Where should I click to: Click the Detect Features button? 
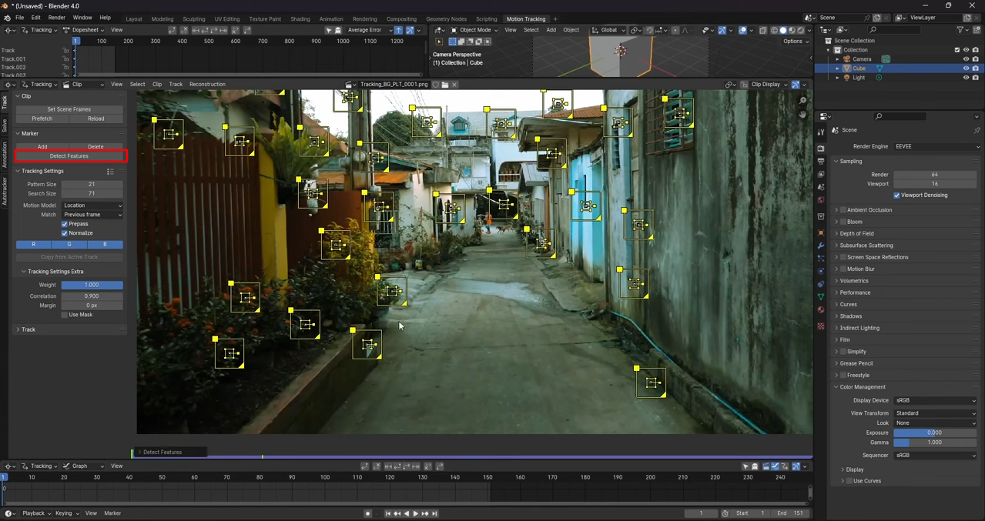[69, 156]
